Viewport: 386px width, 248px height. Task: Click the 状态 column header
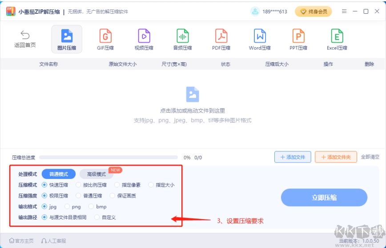[x=225, y=64]
